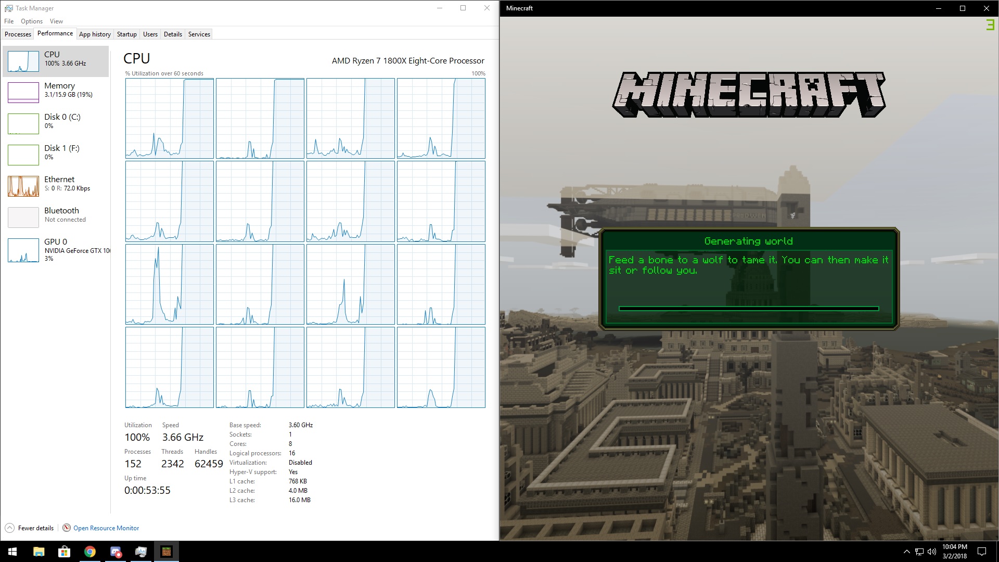
Task: Open Disk 0 (C:) performance graph
Action: 23,124
